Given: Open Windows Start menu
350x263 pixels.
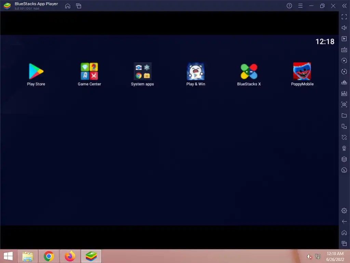Looking at the screenshot, I should (x=8, y=256).
